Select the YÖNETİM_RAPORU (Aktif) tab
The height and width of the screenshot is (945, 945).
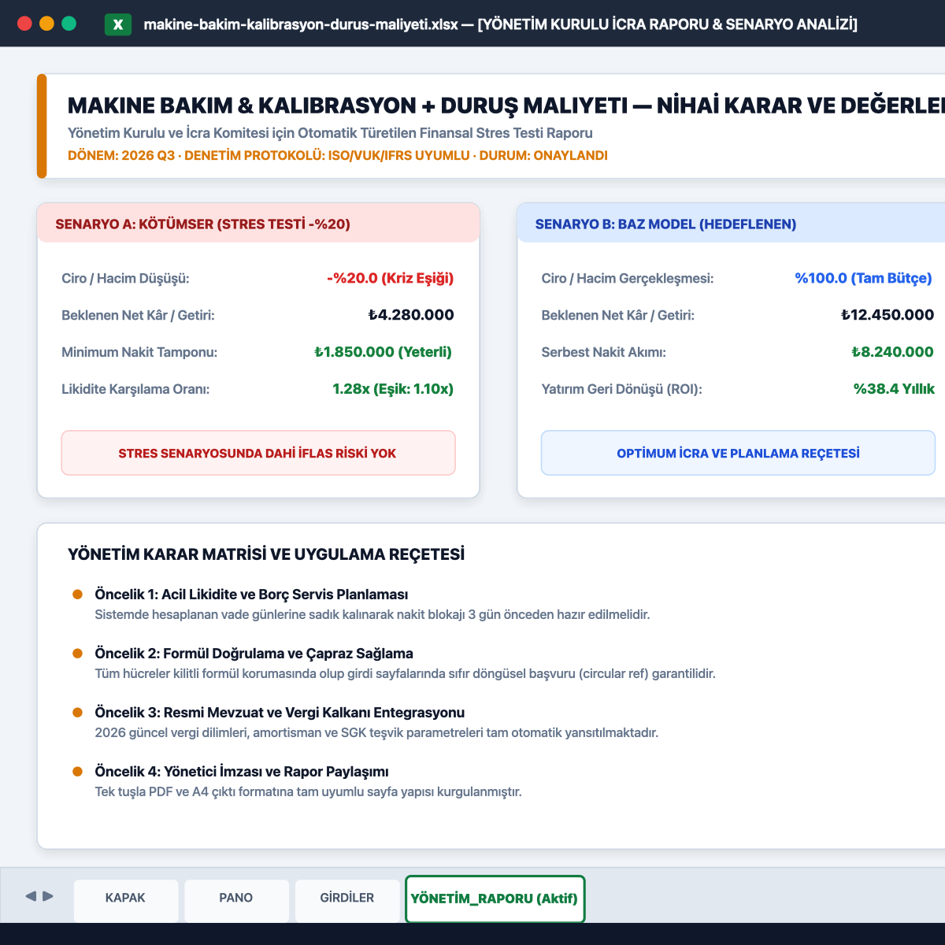(x=495, y=899)
